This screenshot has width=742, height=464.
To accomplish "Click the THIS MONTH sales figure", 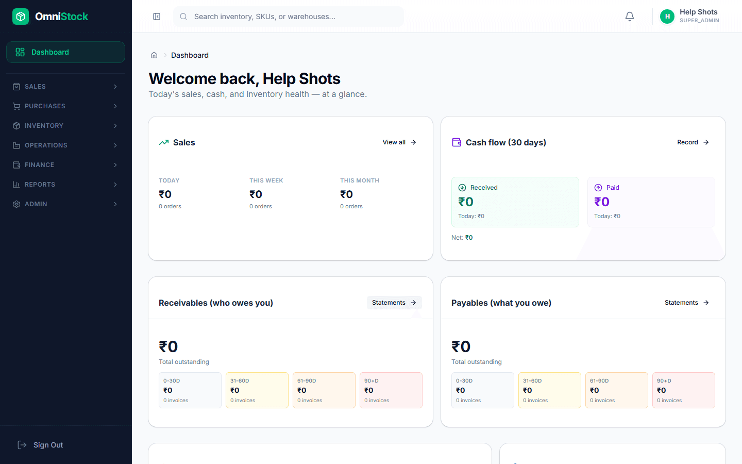I will (347, 194).
